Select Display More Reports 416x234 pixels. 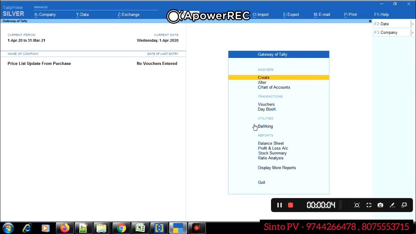277,168
